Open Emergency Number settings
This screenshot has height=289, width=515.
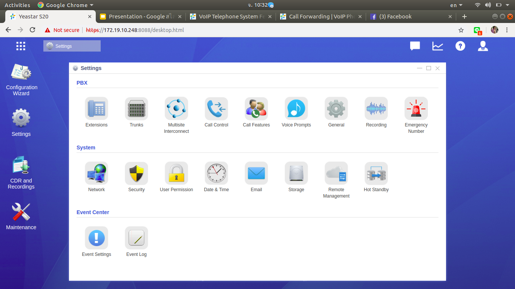click(416, 108)
